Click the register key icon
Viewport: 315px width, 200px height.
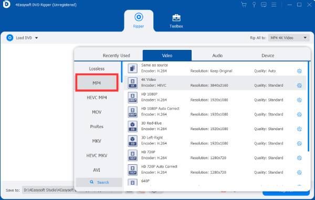[254, 5]
